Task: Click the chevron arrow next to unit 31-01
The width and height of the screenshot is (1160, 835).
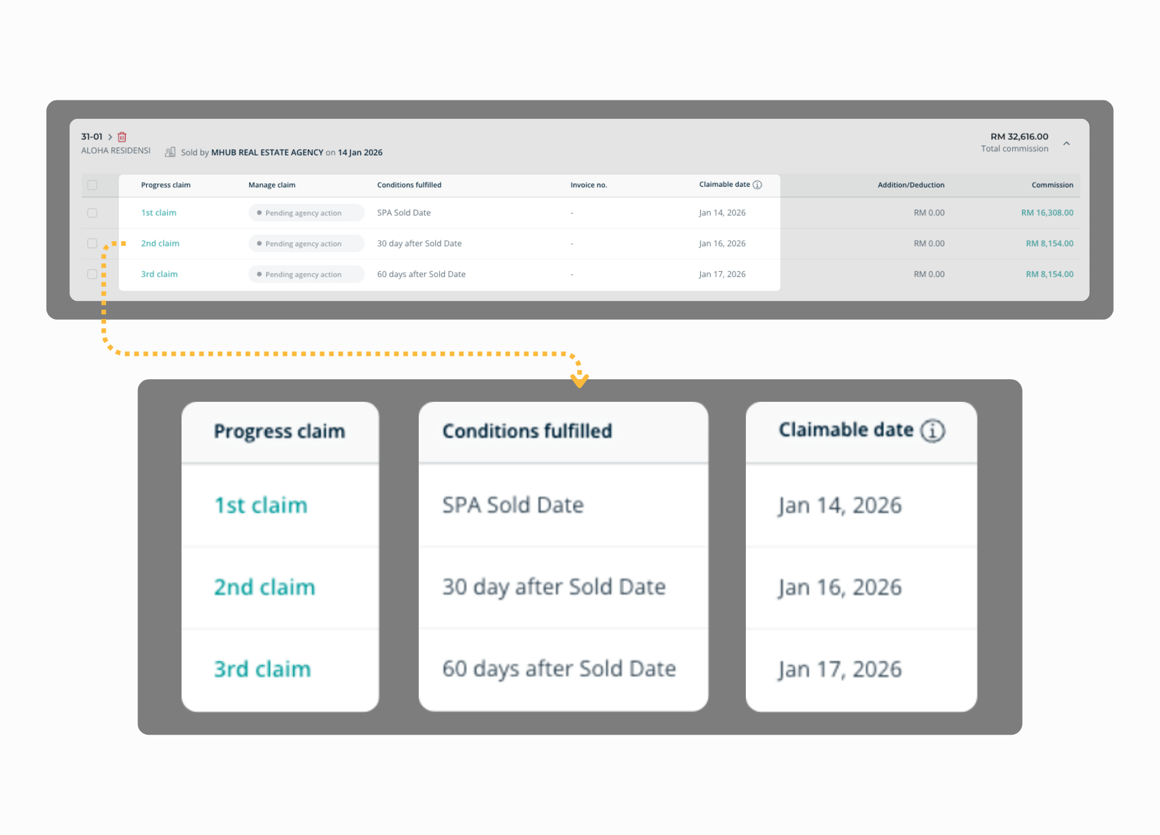Action: pyautogui.click(x=110, y=137)
